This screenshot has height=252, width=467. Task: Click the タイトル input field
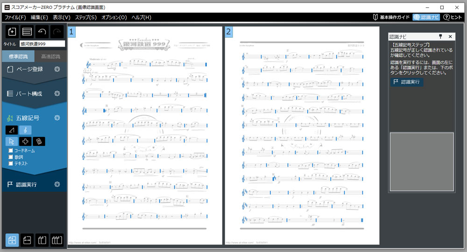[42, 44]
